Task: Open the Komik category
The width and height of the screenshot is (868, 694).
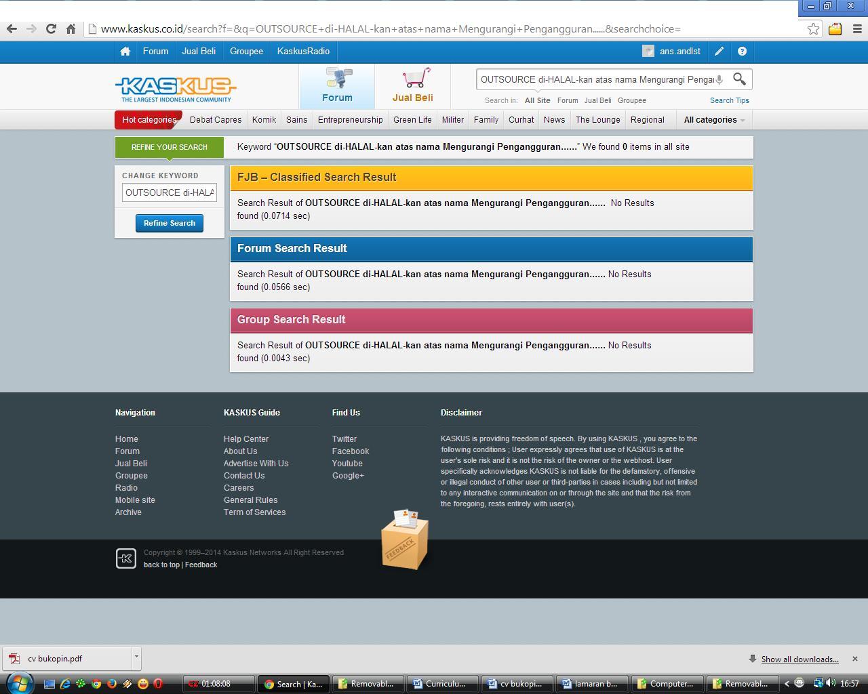Action: tap(264, 120)
